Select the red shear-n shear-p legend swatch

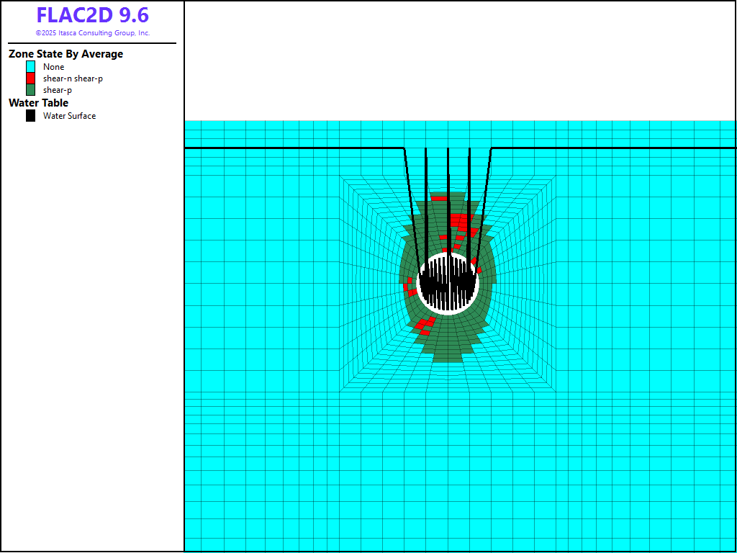pos(30,78)
